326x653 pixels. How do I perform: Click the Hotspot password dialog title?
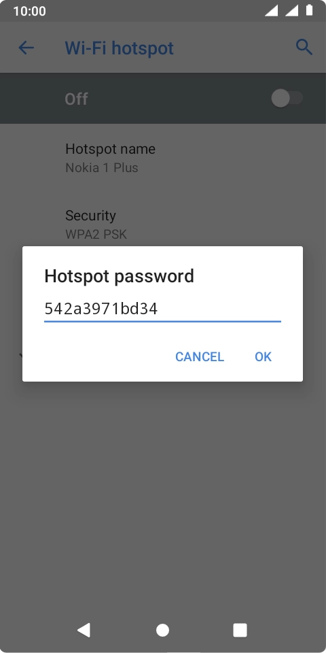(119, 276)
